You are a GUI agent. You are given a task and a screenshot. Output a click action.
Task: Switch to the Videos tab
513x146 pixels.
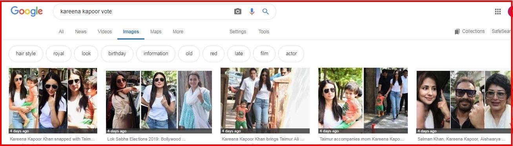(105, 32)
